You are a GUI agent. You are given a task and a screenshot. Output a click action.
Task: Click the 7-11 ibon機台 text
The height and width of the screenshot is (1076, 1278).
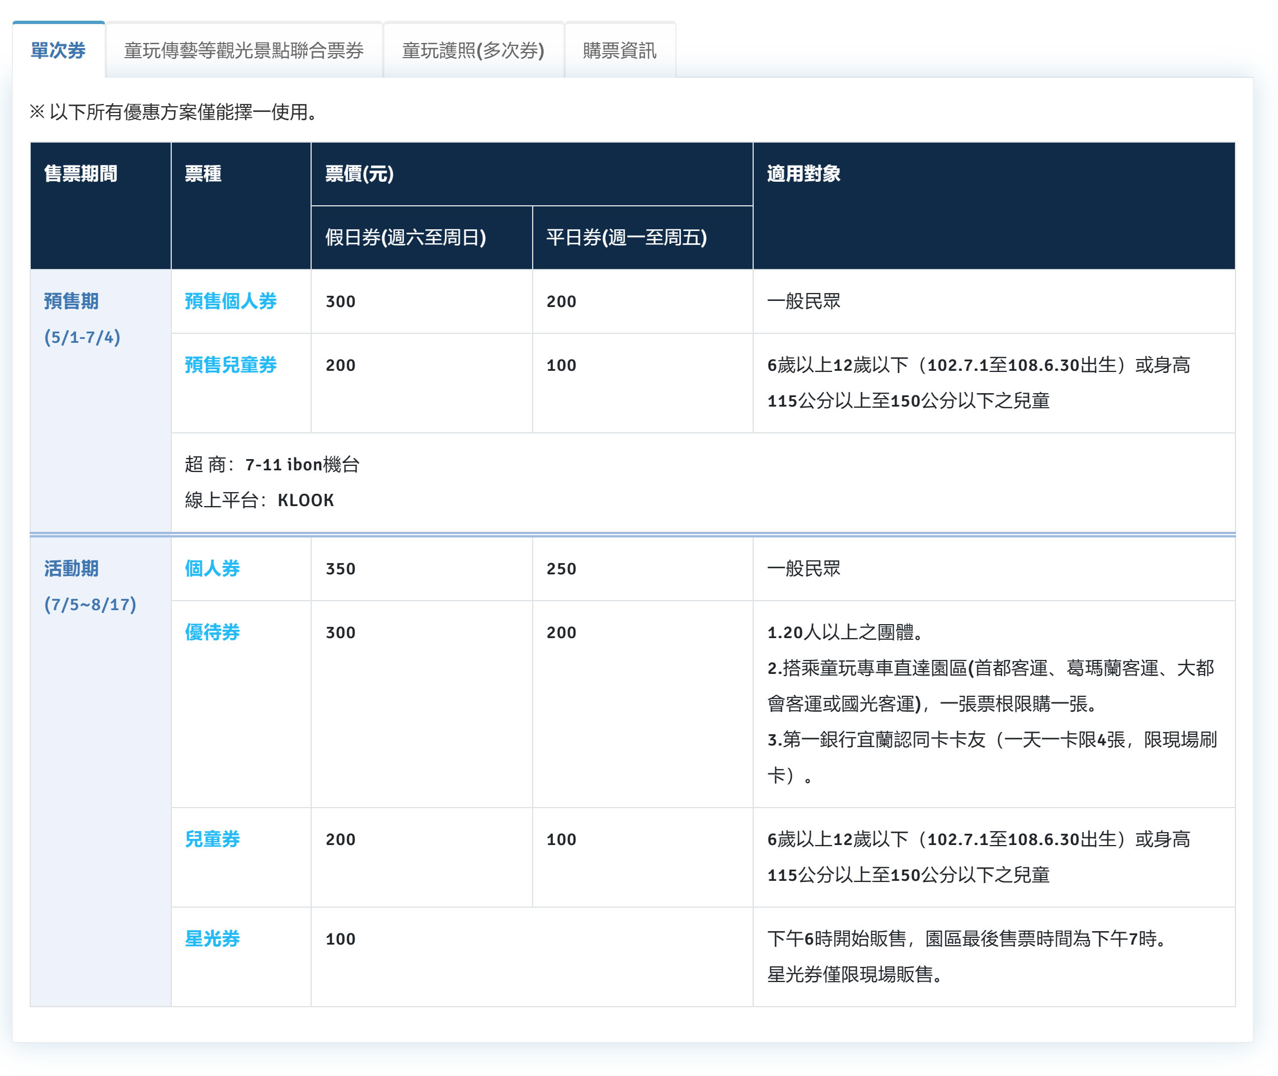[302, 464]
